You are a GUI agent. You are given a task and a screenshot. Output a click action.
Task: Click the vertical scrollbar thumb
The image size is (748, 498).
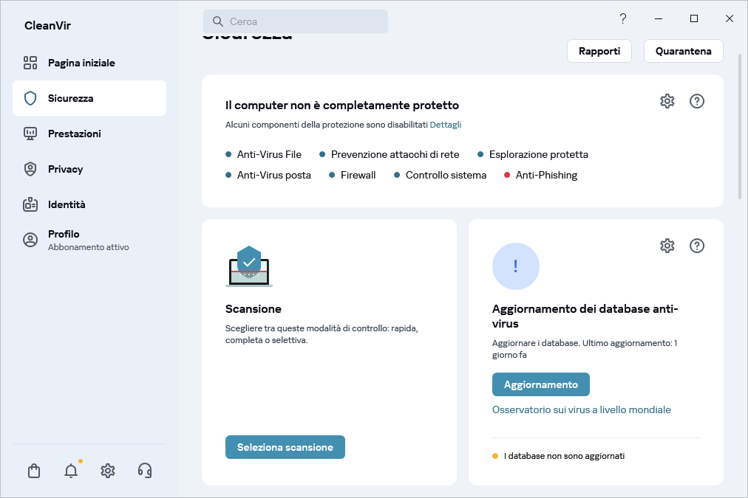[740, 126]
